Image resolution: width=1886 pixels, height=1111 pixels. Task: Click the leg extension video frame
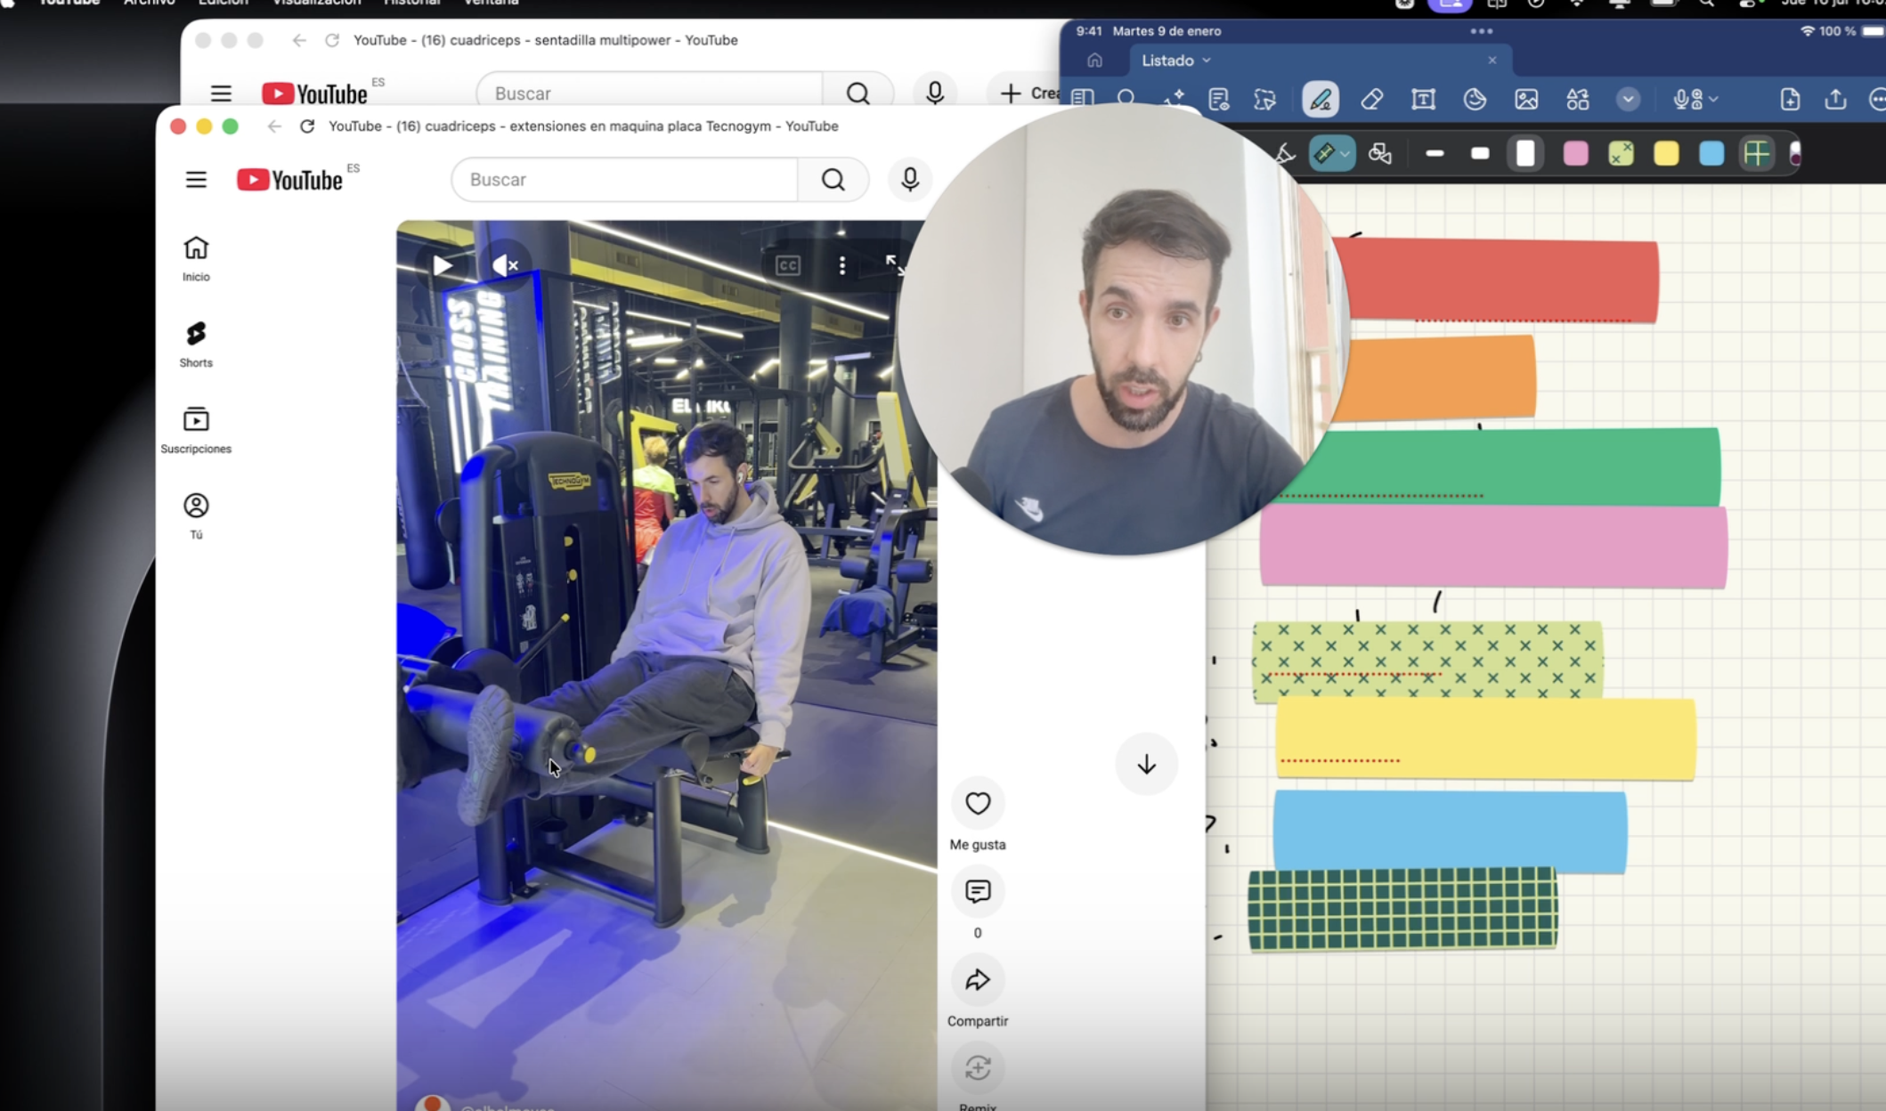coord(666,666)
